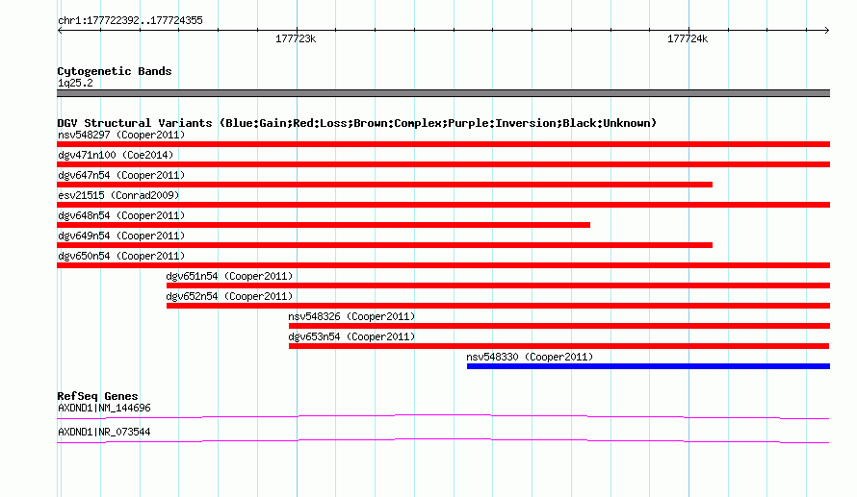Click the dgv649n54 (Cooper2011) label

121,236
